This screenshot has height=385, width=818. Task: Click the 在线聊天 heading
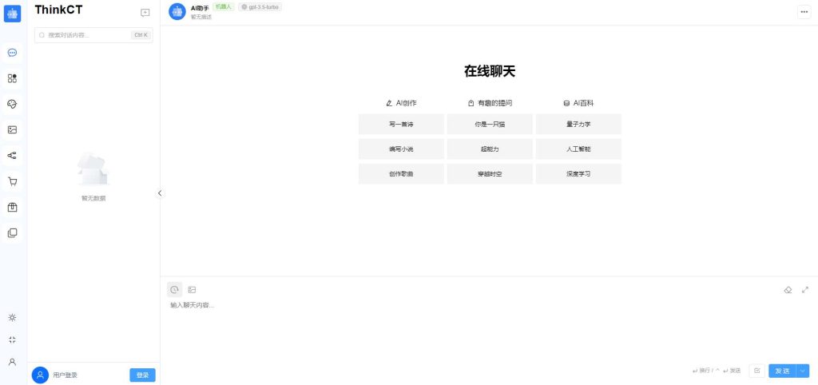[490, 71]
